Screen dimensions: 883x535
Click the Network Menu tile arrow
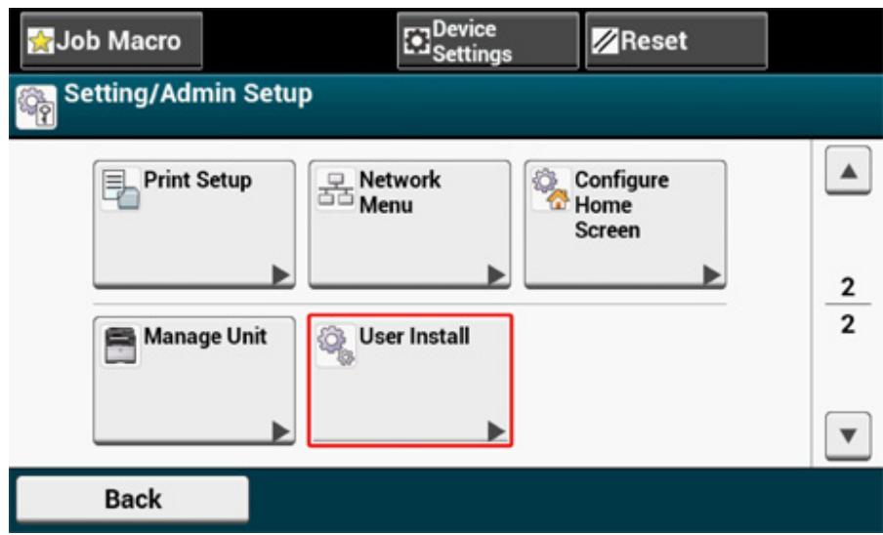click(x=495, y=275)
